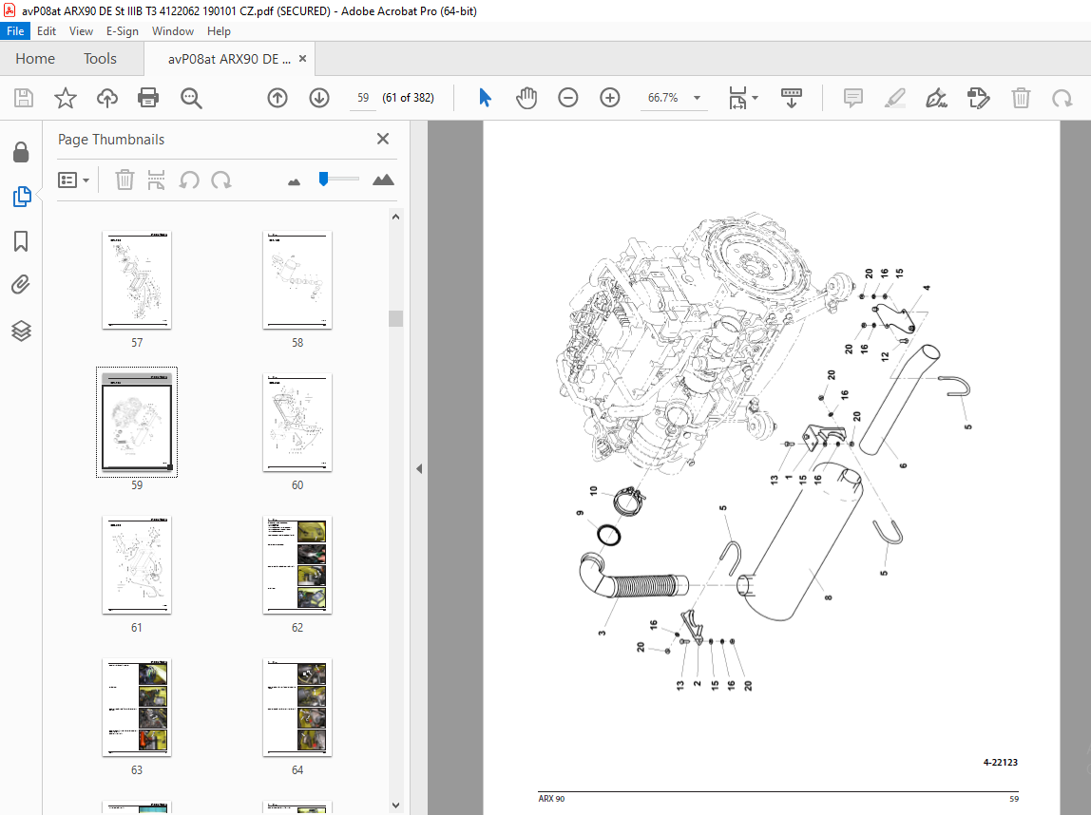Open the View menu
1091x815 pixels.
81,31
